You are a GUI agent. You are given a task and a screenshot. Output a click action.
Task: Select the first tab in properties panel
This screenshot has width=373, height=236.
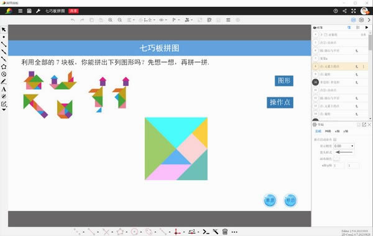coord(318,131)
